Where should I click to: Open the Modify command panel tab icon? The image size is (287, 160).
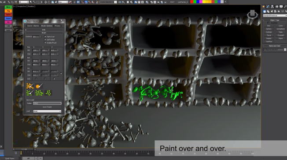click(268, 7)
